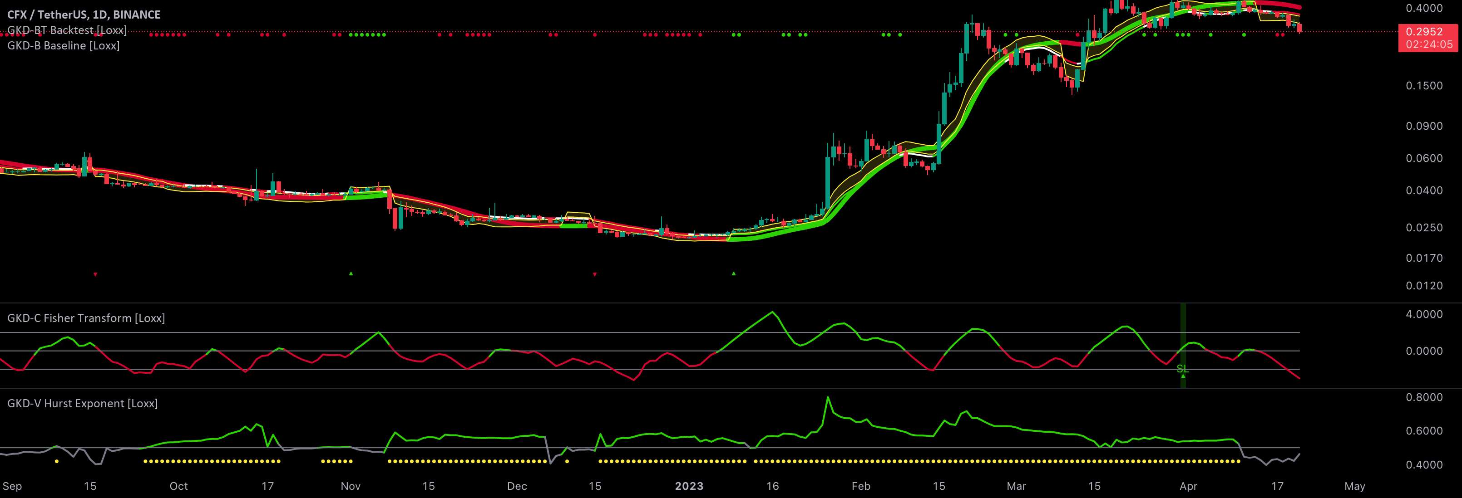
Task: Click the May label on time axis
Action: (1355, 486)
